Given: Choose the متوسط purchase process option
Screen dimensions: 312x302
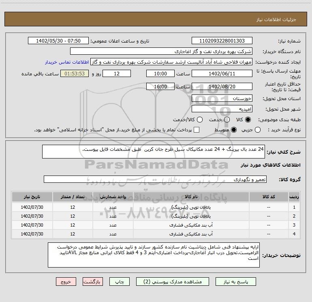Looking at the screenshot, I should (234, 130).
